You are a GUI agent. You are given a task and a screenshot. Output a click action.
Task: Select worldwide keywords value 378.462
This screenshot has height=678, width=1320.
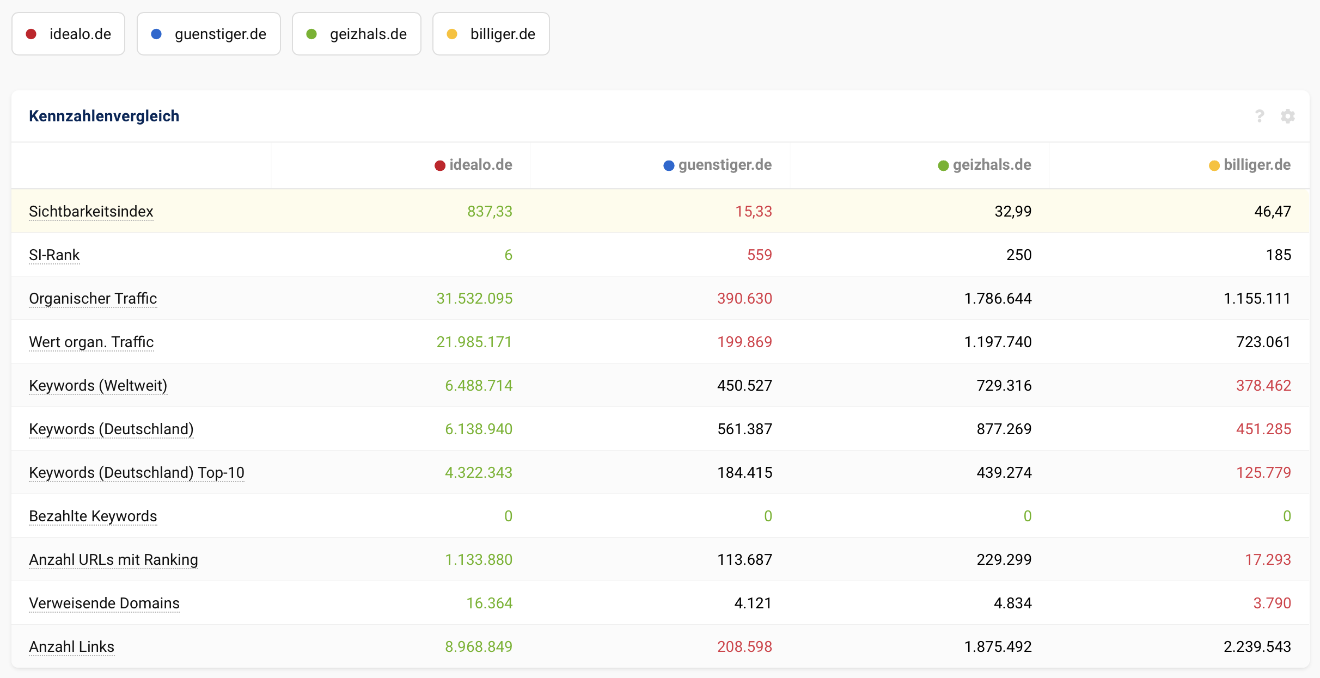coord(1263,385)
